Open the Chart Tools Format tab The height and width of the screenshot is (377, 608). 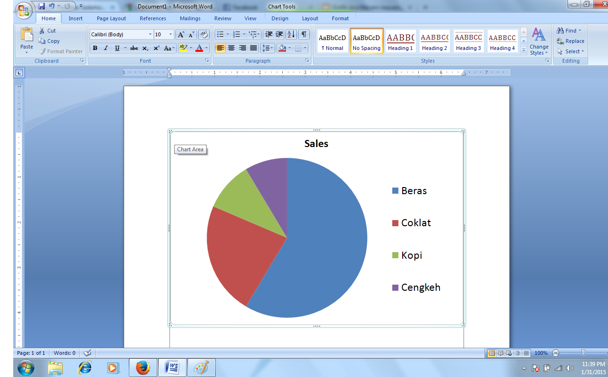pos(340,18)
